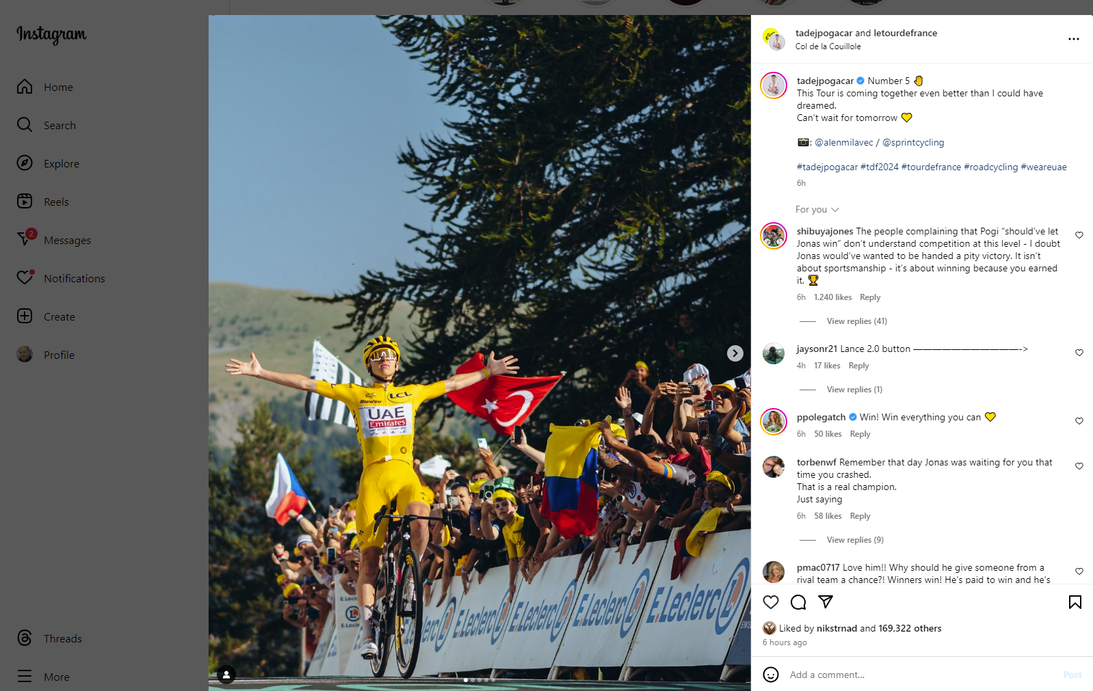Expand View replies (41)
Screen dimensions: 1093x691
coord(856,321)
